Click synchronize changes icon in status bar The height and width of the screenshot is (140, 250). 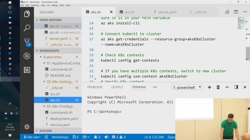46,137
